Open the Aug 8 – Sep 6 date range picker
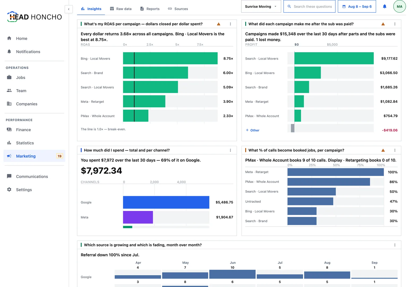 (357, 6)
